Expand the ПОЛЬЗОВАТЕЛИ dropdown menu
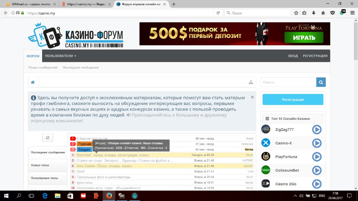This screenshot has width=358, height=201. click(60, 56)
